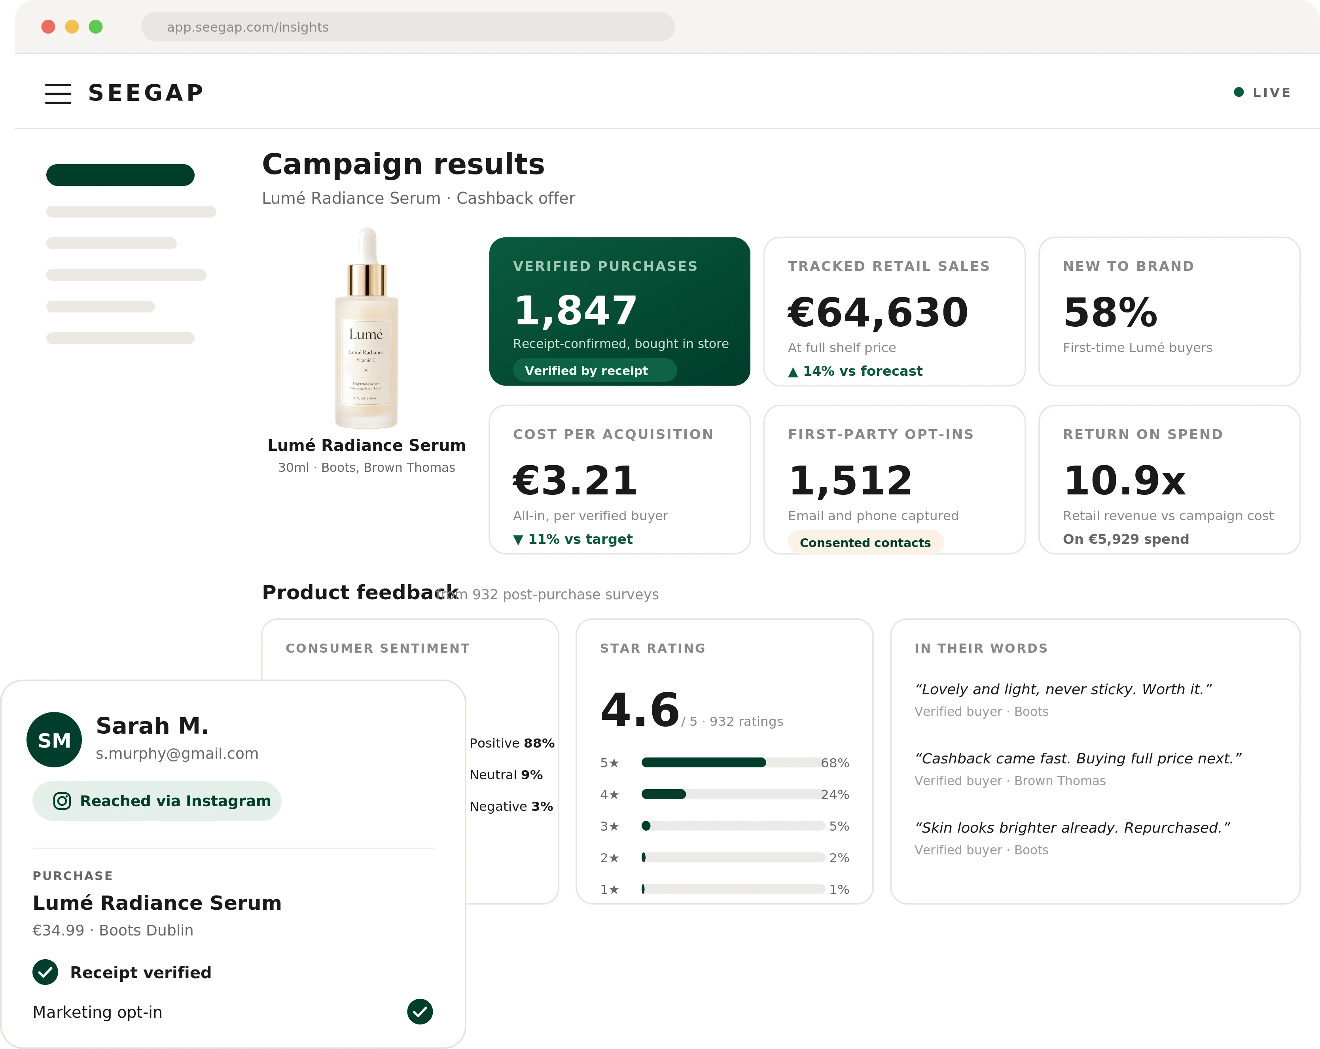The height and width of the screenshot is (1049, 1320).
Task: Click 'Verified buyer · Brown Thomas' attribution
Action: [1010, 781]
